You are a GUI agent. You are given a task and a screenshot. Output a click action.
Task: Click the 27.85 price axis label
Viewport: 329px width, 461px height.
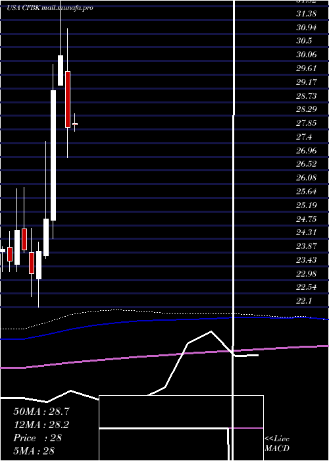point(307,123)
